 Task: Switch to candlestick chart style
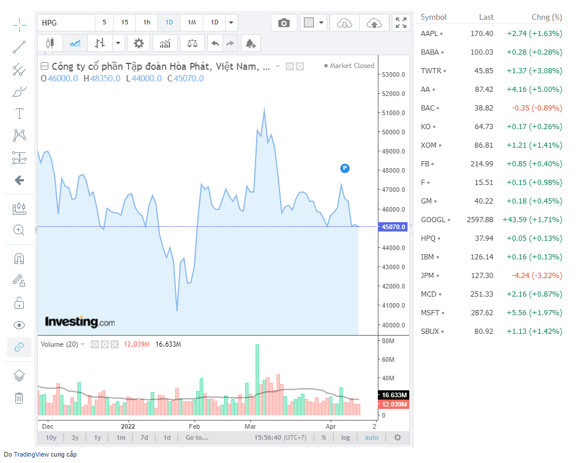pos(50,43)
